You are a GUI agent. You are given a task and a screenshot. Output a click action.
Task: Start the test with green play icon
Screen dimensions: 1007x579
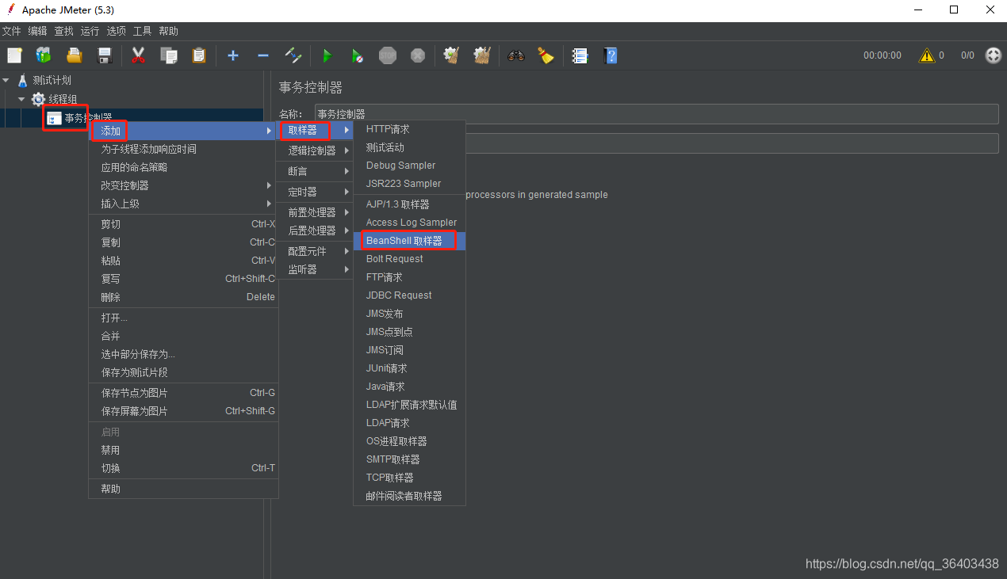point(327,55)
